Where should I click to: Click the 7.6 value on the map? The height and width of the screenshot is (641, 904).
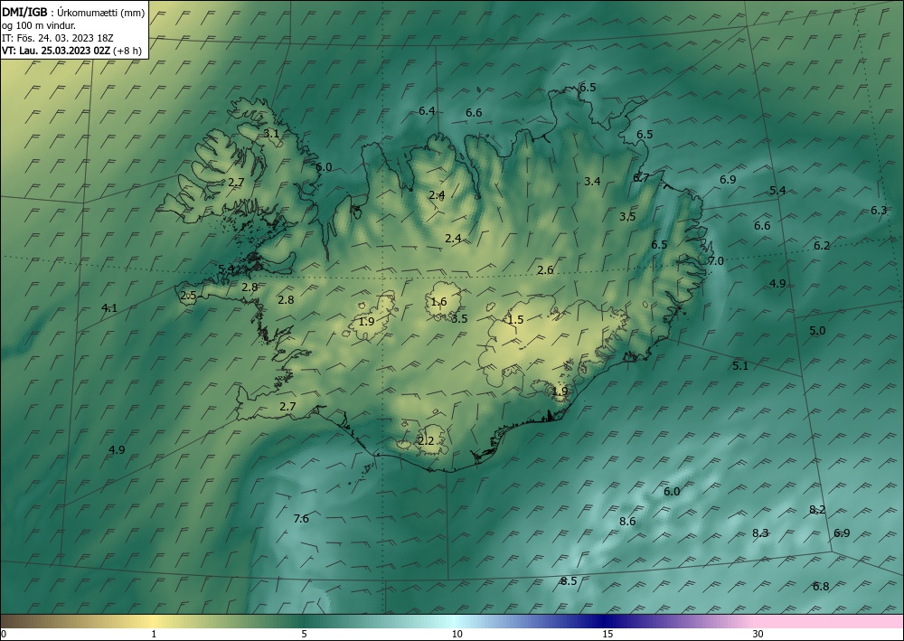[x=301, y=518]
